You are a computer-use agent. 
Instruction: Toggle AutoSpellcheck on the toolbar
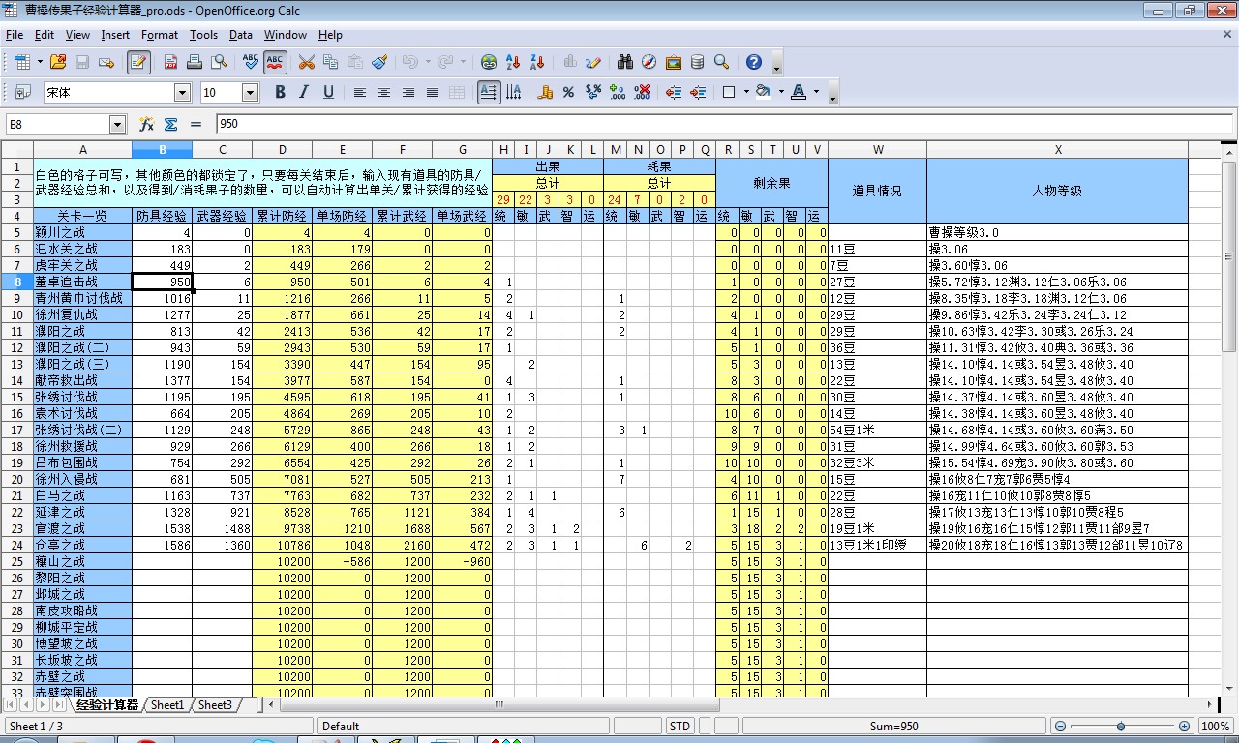coord(275,62)
